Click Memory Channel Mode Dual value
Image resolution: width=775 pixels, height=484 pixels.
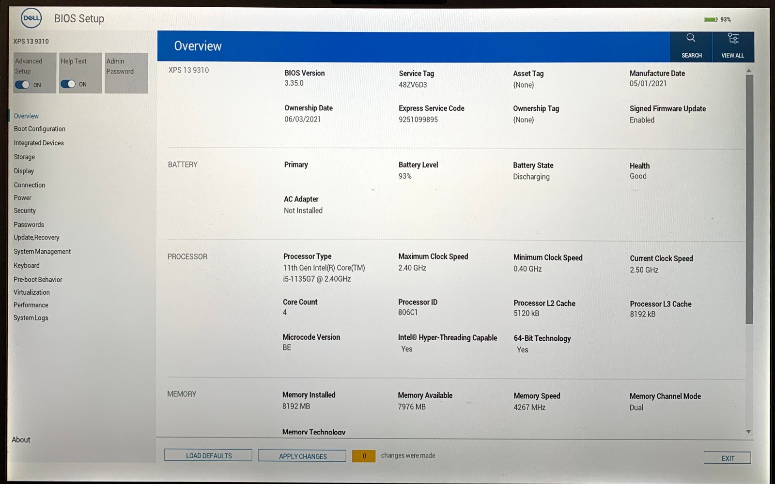click(636, 408)
